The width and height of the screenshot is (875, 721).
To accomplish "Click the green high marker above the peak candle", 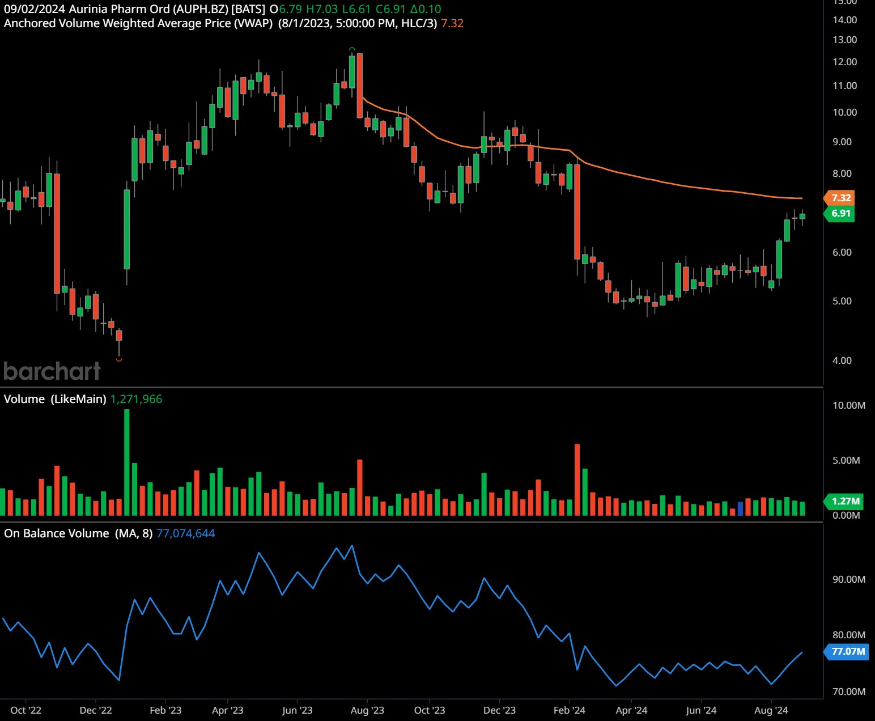I will click(352, 49).
